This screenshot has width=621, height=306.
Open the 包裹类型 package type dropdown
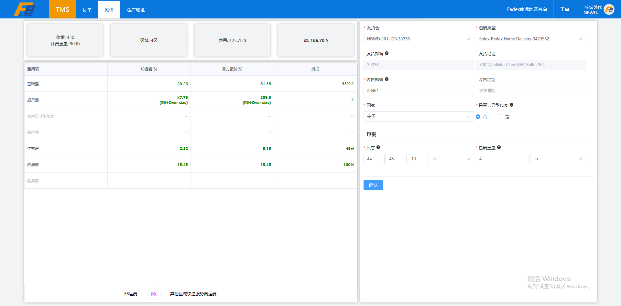[x=531, y=39]
